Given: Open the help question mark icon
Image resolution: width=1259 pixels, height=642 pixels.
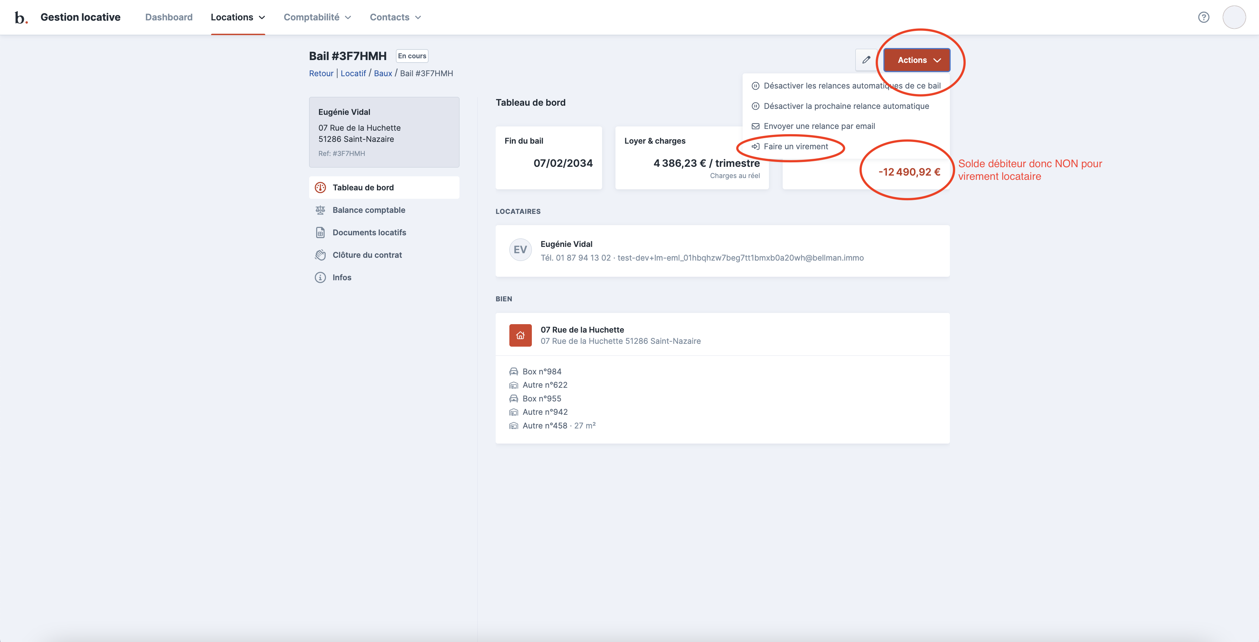Looking at the screenshot, I should click(x=1203, y=17).
